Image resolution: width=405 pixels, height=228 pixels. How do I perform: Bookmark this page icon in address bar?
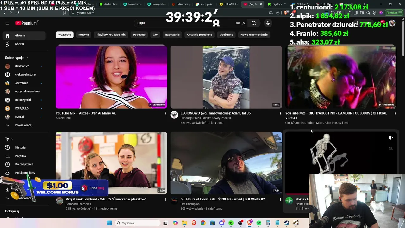(x=64, y=13)
